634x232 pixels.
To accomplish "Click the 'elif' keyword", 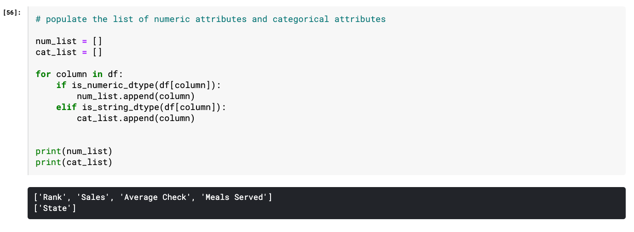I will click(66, 107).
